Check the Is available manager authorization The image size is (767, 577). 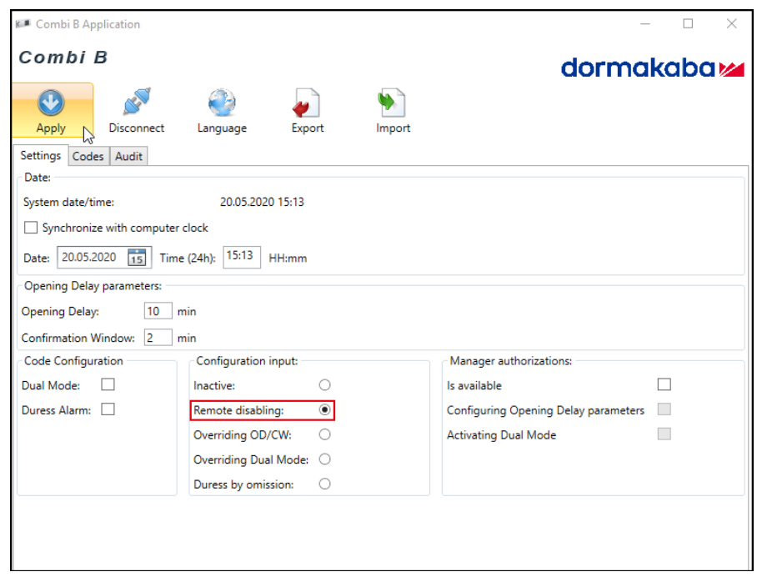pyautogui.click(x=664, y=385)
